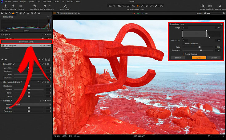
Task: Switch viewer to single-image view
Action: tap(58, 13)
